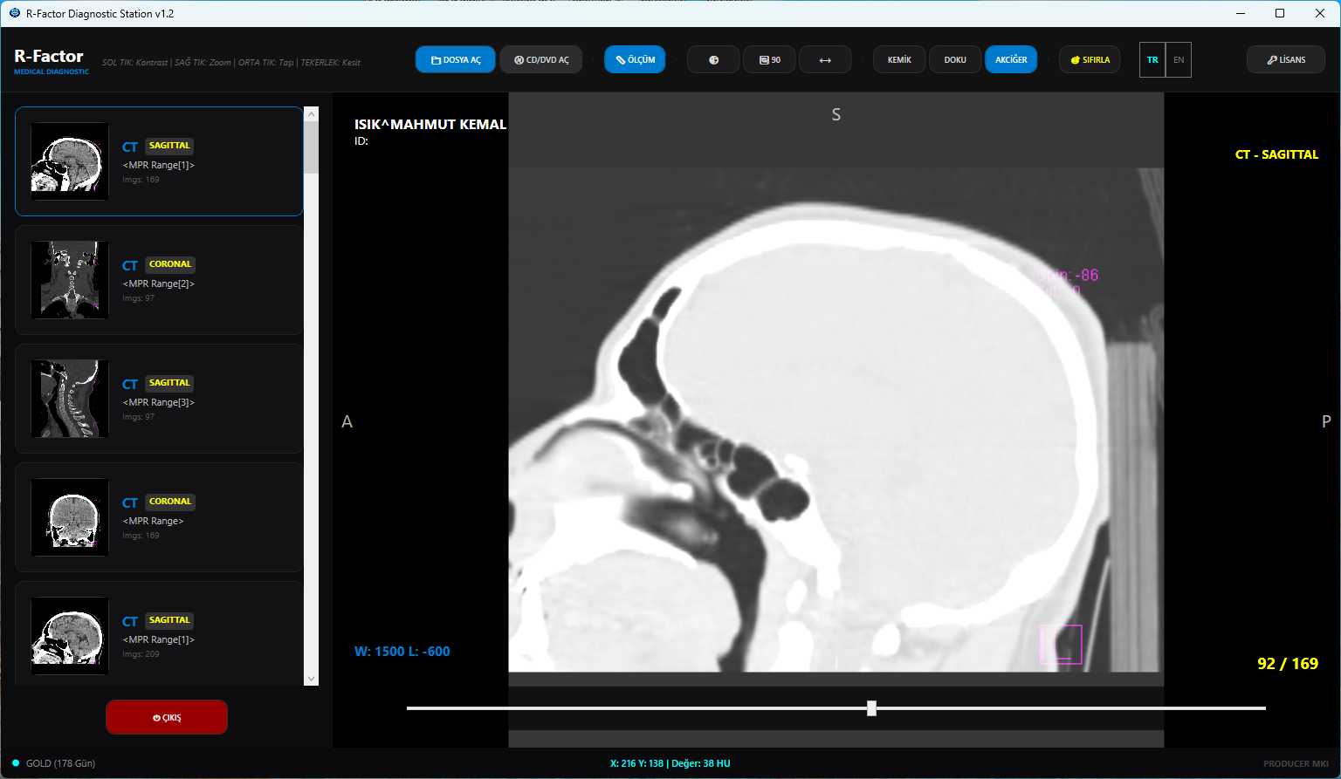Rotate the image with the 90 button

(769, 60)
